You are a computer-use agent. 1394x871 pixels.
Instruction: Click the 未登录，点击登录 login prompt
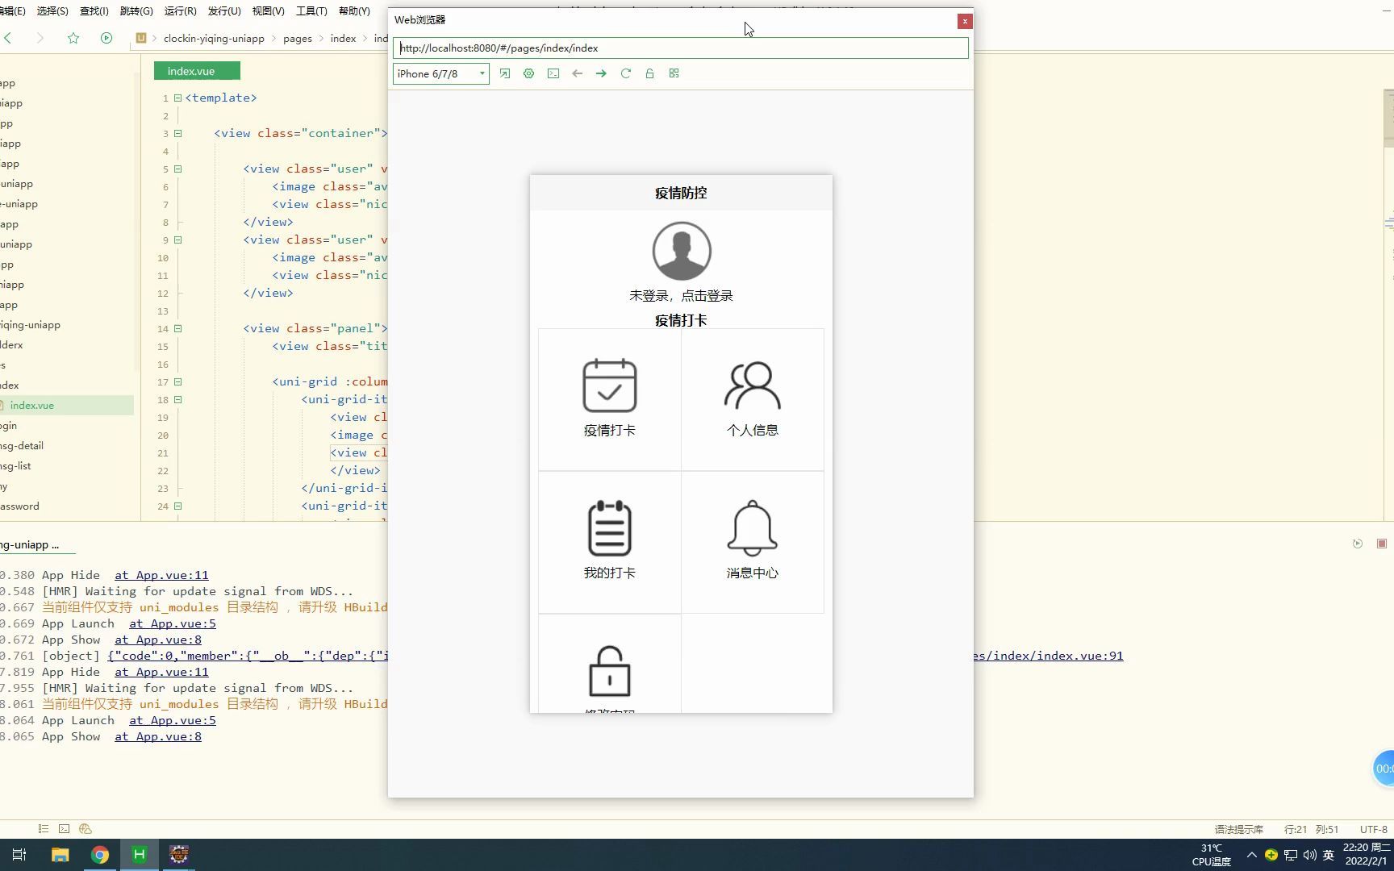680,295
